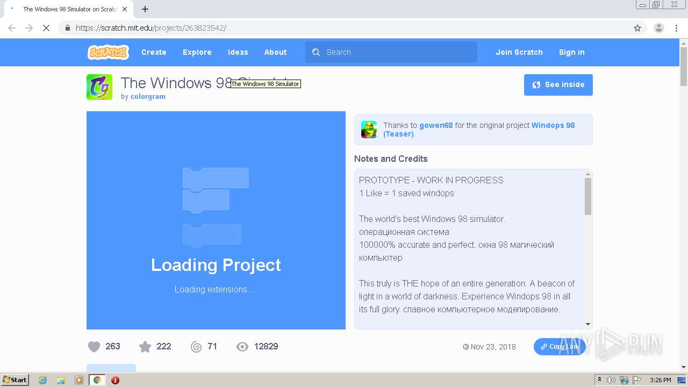Click the address bar URL

(150, 28)
